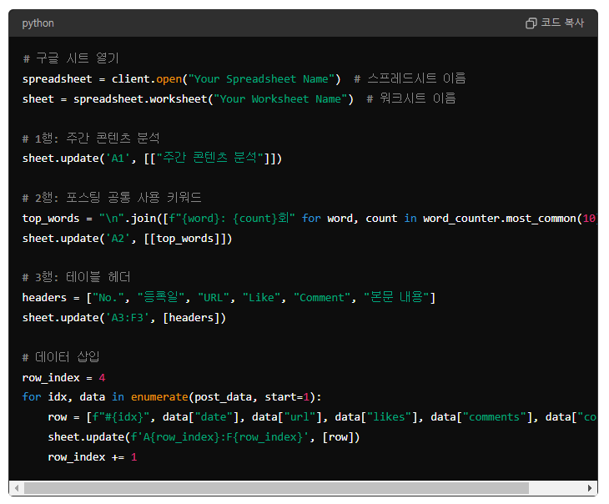
Task: Click the comment '# 스프레드시트 이름'
Action: (410, 78)
